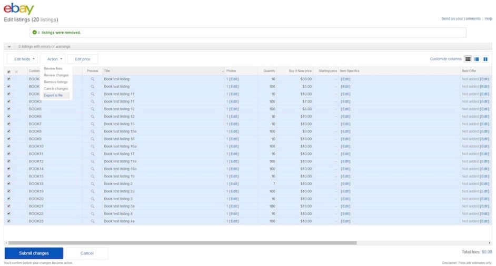The height and width of the screenshot is (266, 496).
Task: Click the Submit changes button
Action: (34, 253)
